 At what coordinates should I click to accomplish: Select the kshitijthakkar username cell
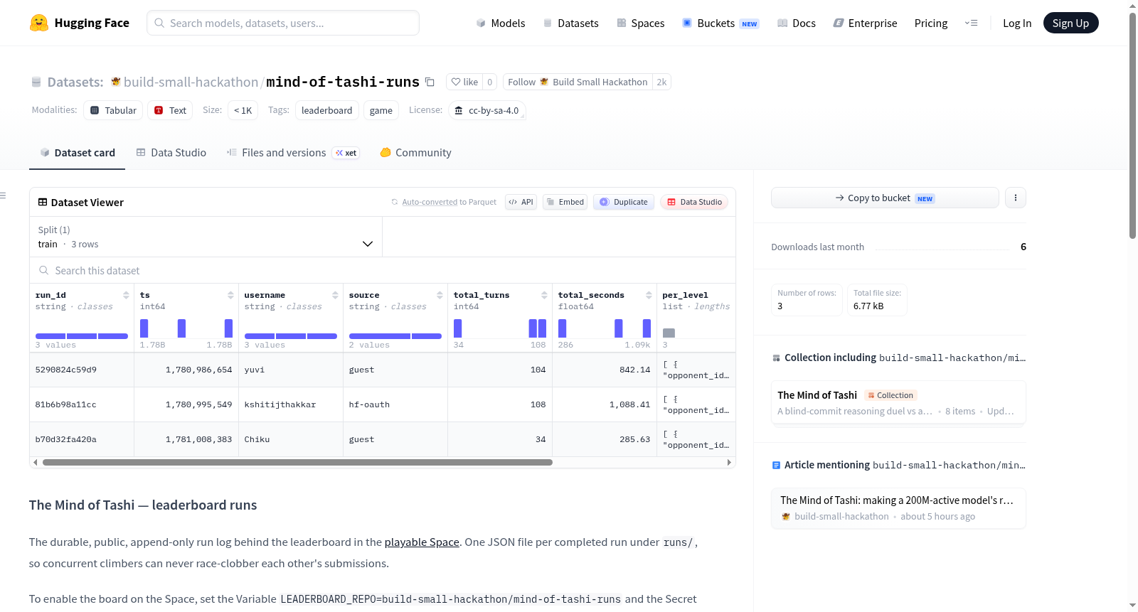(x=291, y=404)
